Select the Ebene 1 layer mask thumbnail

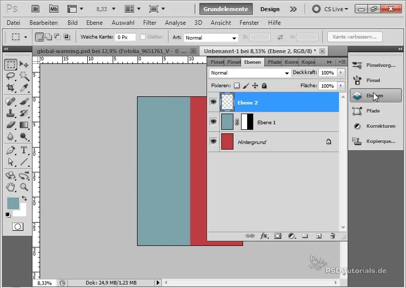(247, 122)
